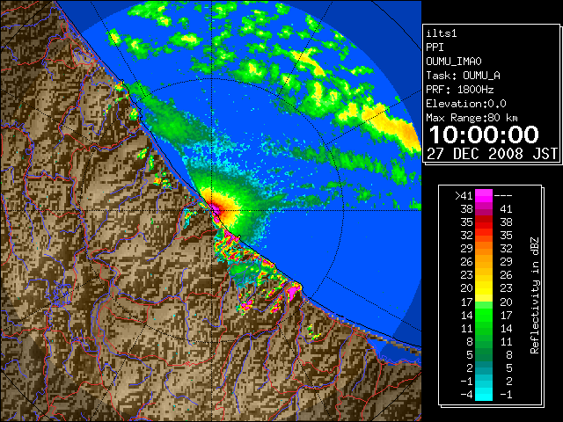Pick the bright green 17–20 dBZ swatch
Screen dimensions: 563x422
484,305
